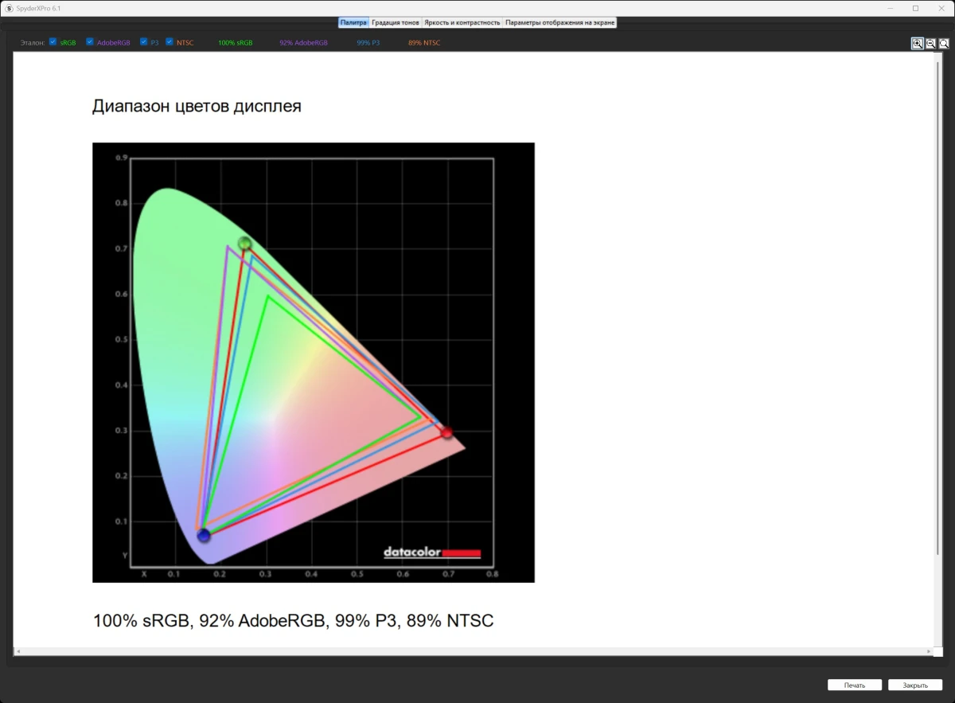Select the Палитра tab

click(x=353, y=22)
